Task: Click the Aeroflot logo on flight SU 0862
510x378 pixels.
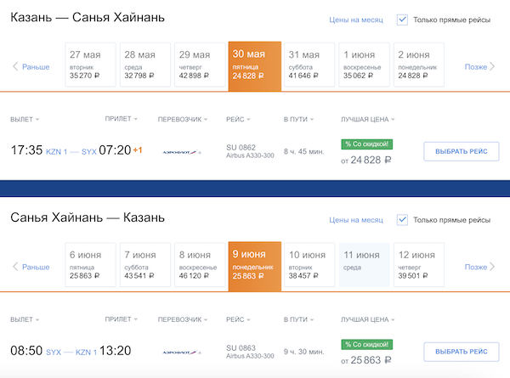Action: click(181, 152)
